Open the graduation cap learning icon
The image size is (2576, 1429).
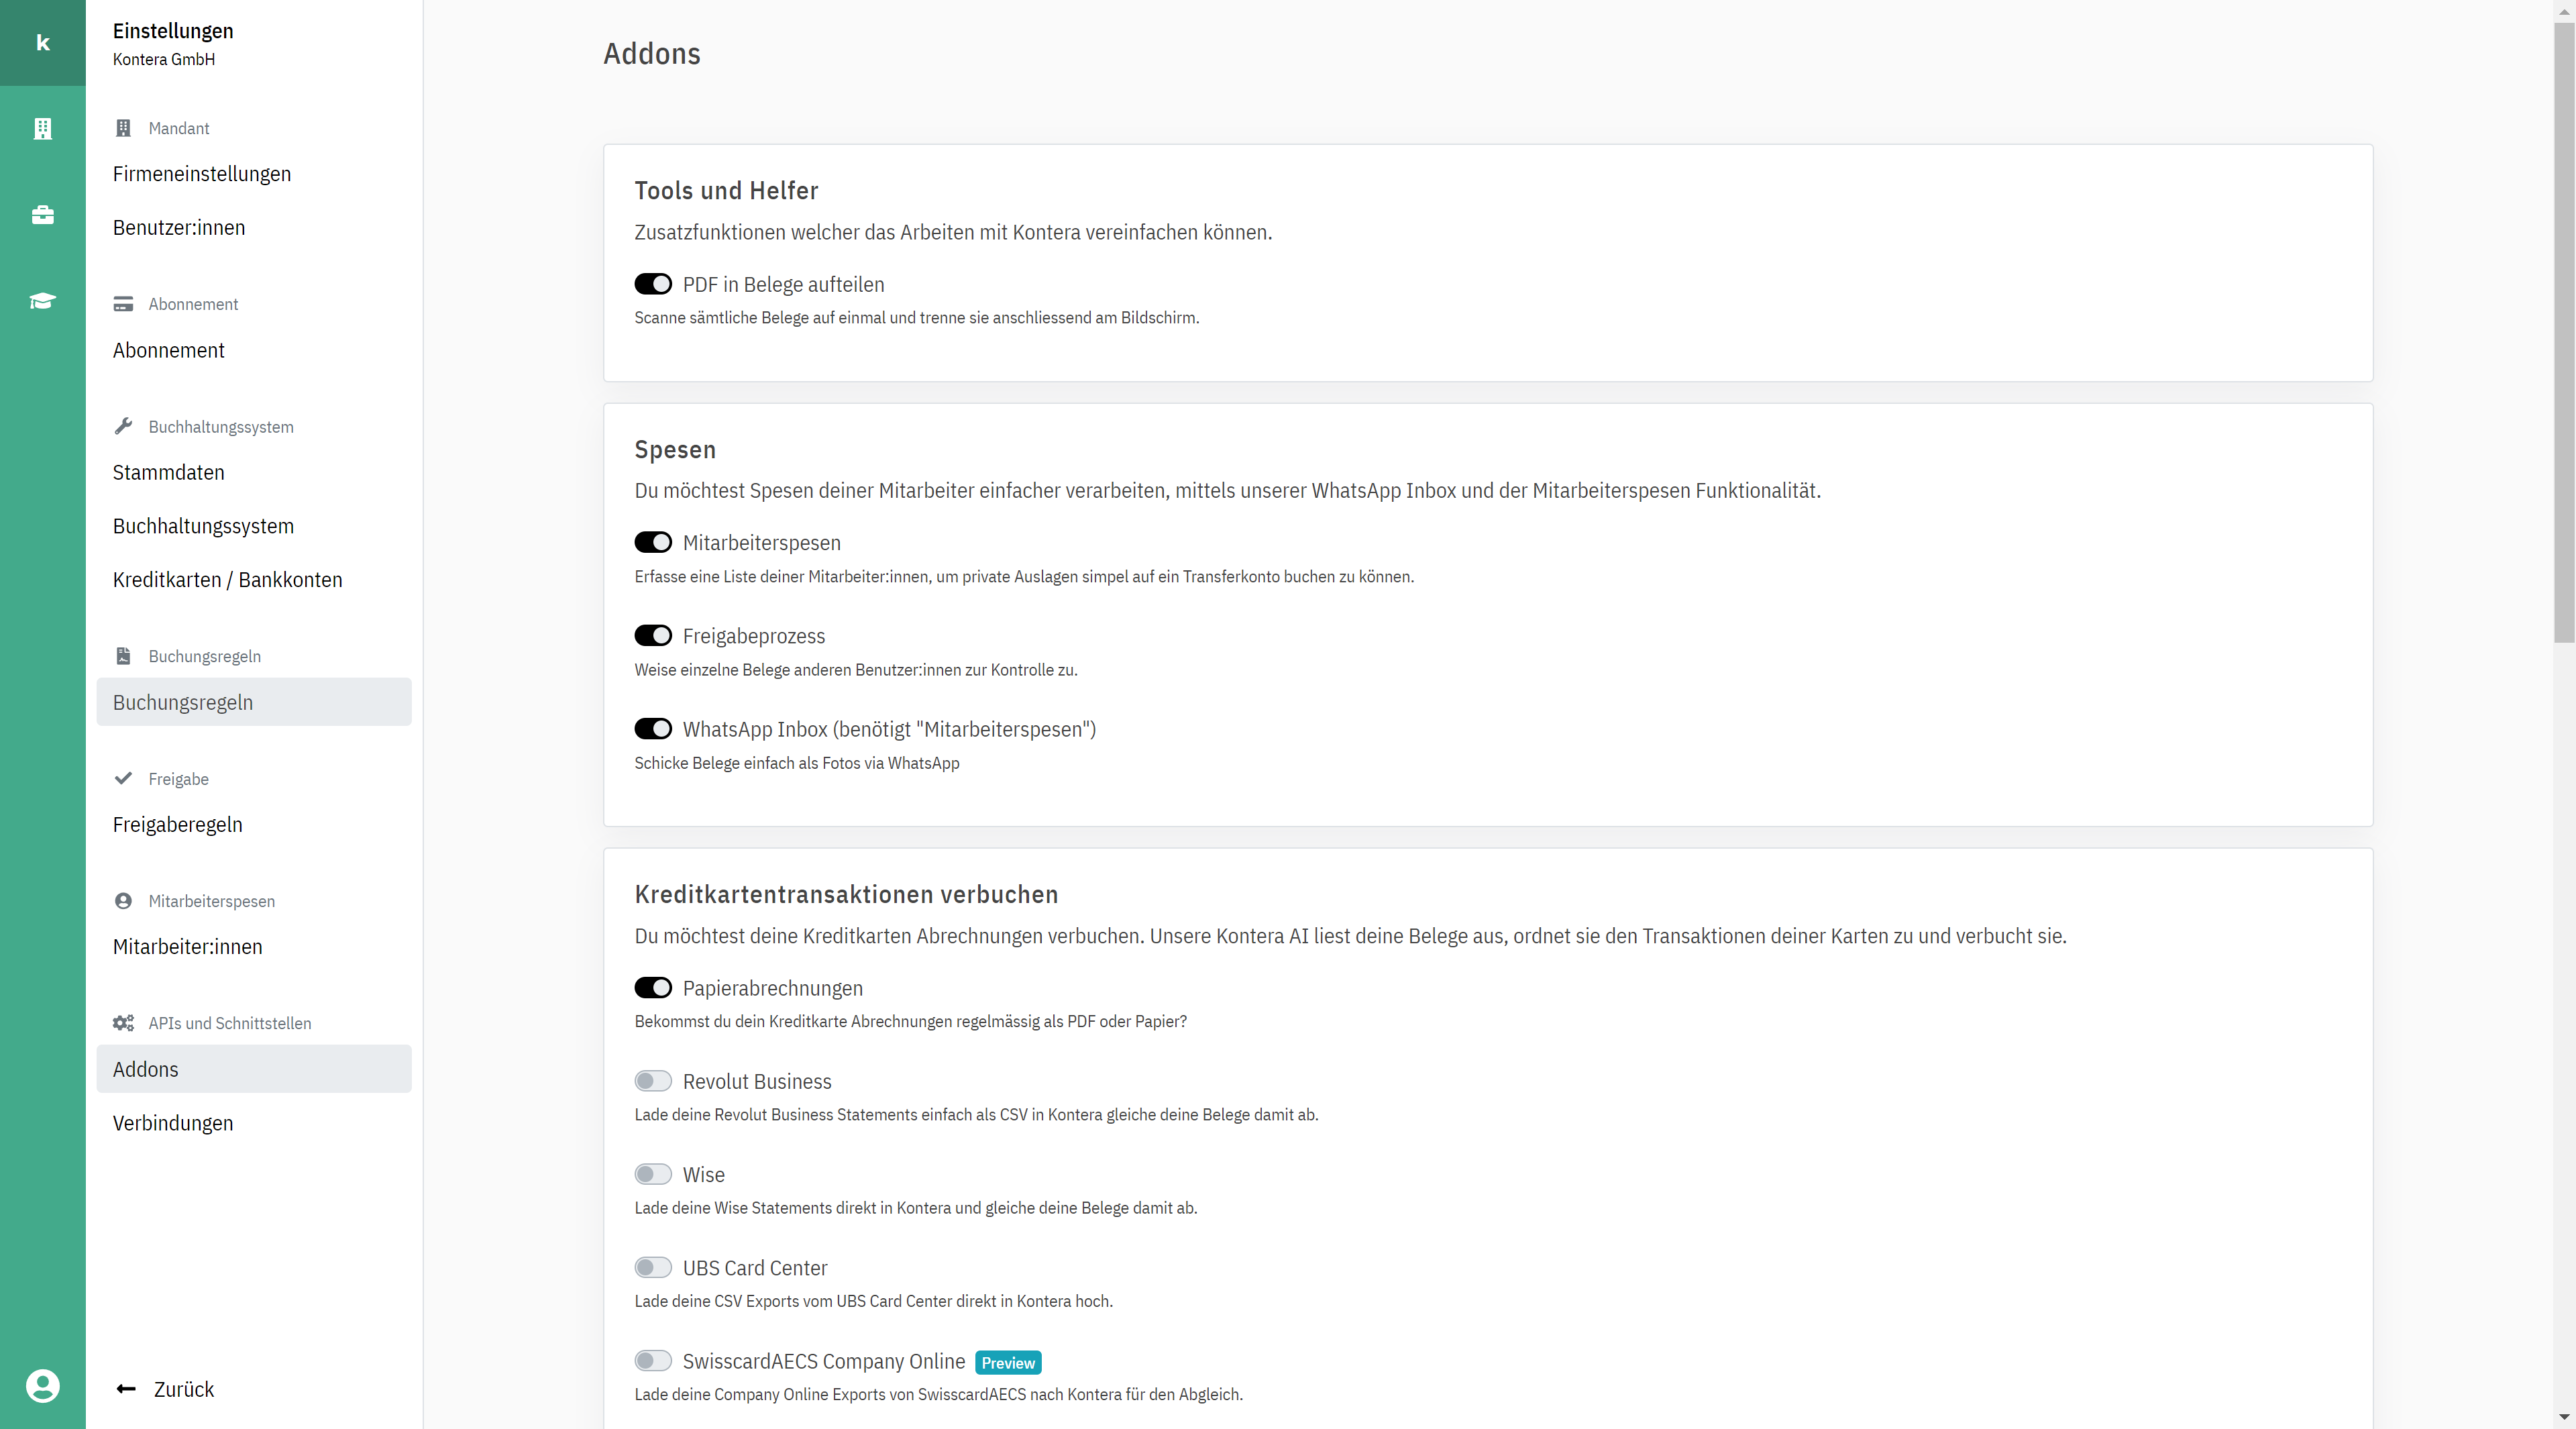tap(42, 301)
